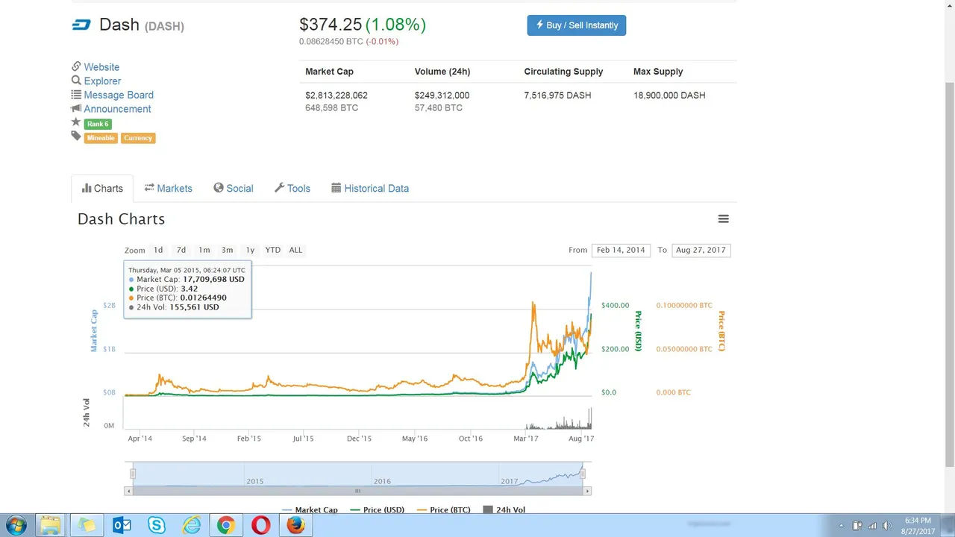Viewport: 955px width, 537px height.
Task: Click the From date field
Action: (x=621, y=250)
